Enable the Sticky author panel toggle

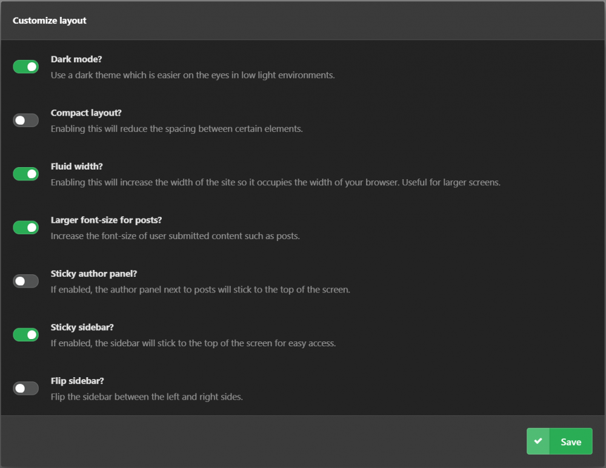coord(26,281)
